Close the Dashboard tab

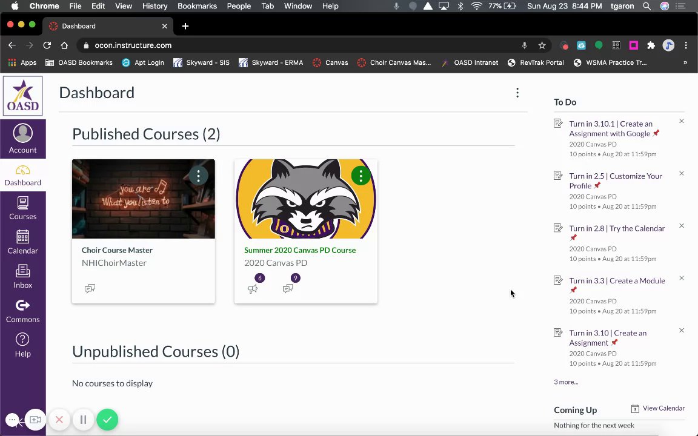click(x=164, y=26)
